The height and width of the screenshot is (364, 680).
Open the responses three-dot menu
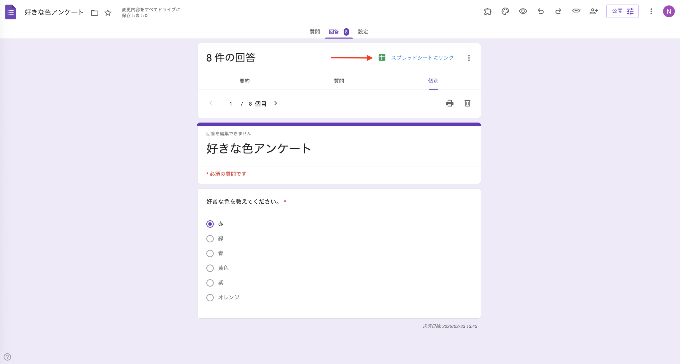(469, 58)
